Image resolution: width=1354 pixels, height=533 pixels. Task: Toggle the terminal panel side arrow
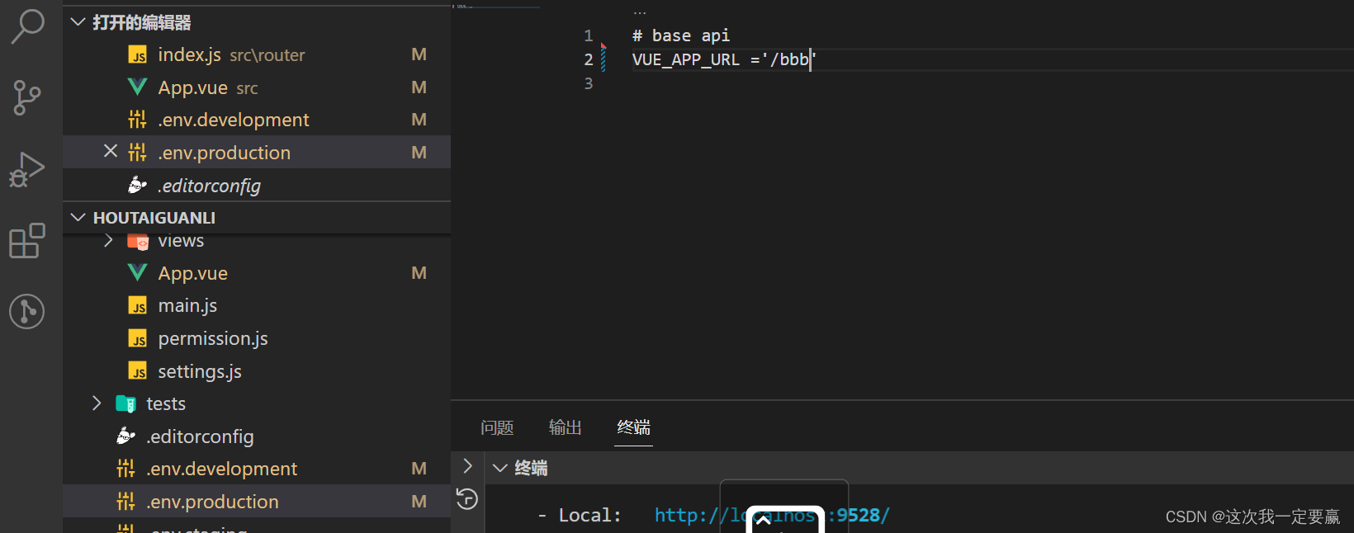click(x=468, y=466)
